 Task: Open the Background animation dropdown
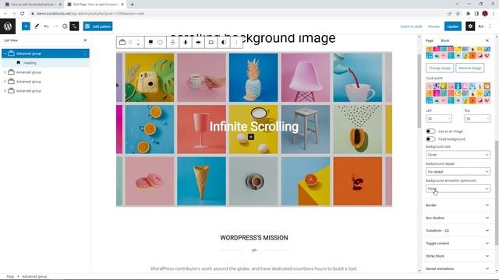pos(458,188)
